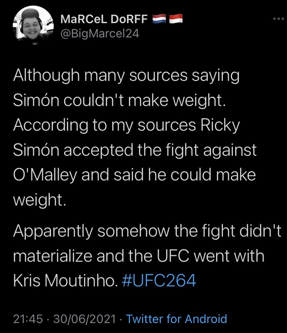Screen dimensions: 287x333
Task: Click MaRCeL DoRFF's profile picture
Action: pos(33,25)
